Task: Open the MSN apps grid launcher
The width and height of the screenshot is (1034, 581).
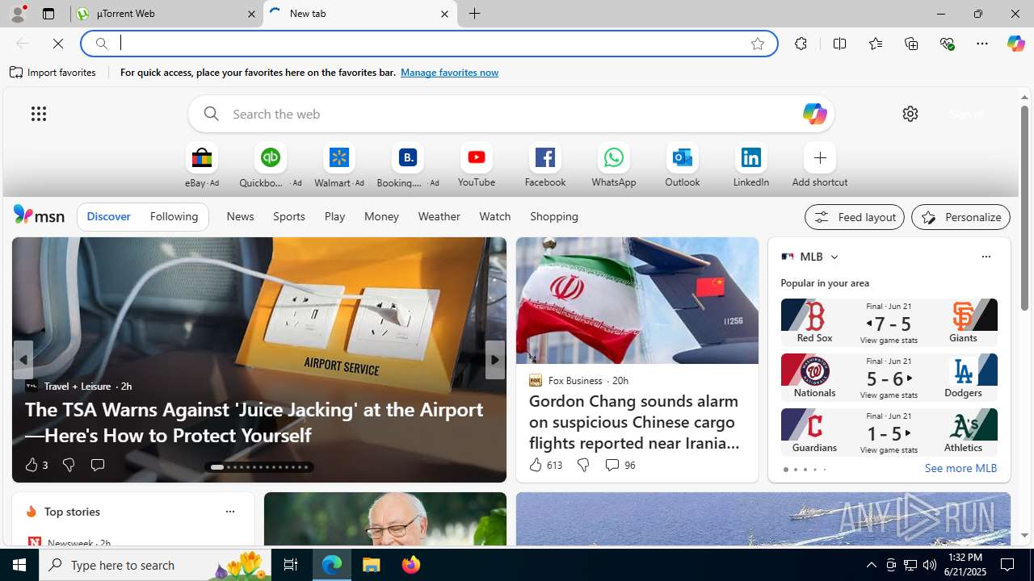Action: 39,114
